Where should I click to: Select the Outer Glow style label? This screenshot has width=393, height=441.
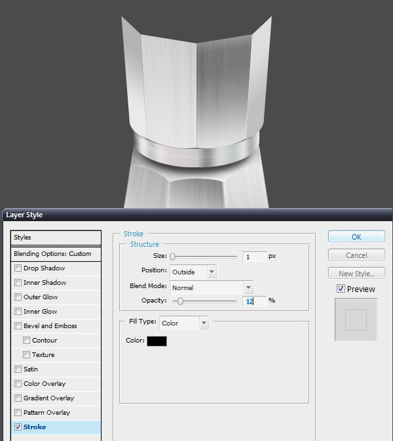click(41, 297)
